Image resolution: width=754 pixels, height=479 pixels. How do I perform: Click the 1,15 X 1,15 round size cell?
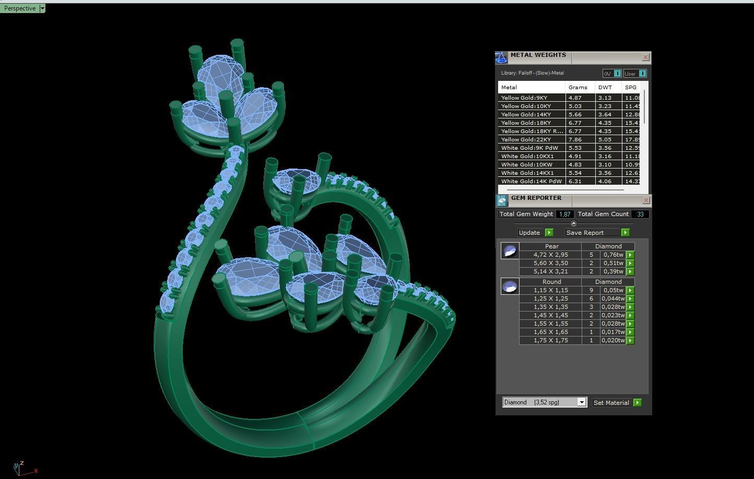pyautogui.click(x=551, y=291)
